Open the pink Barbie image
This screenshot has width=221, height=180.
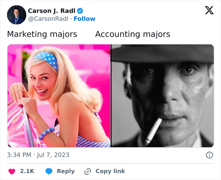point(59,96)
